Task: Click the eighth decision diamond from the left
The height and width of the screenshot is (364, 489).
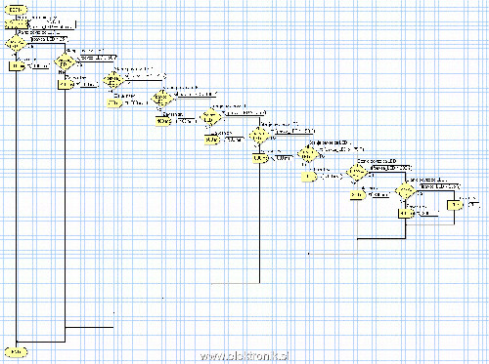Action: 357,172
